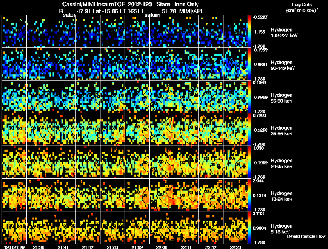Click the '0.1319' colorbar value
328x249 pixels.
coord(261,195)
